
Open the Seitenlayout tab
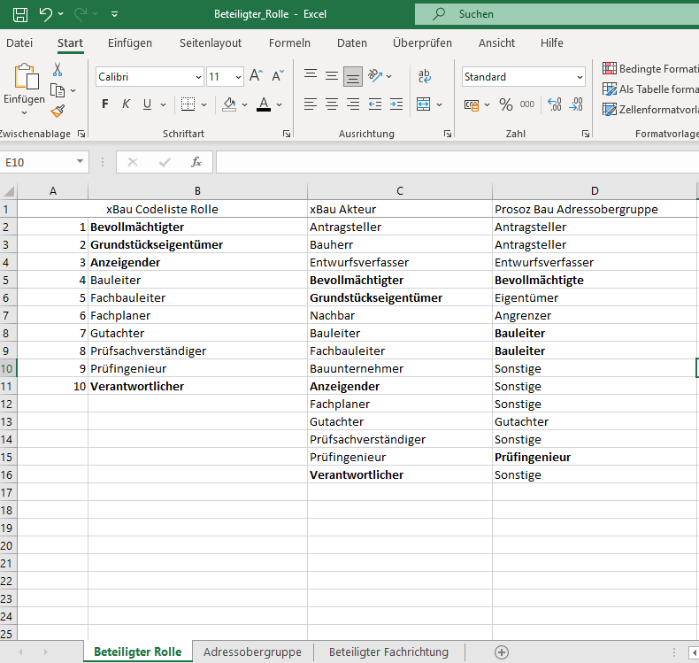(211, 42)
